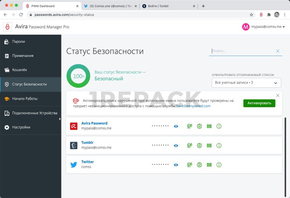The height and width of the screenshot is (198, 290).
Task: Open Chrome profile avatar
Action: [277, 14]
